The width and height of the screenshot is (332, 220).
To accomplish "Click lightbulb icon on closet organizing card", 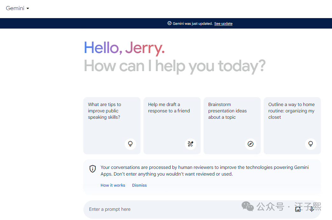I will click(x=311, y=144).
